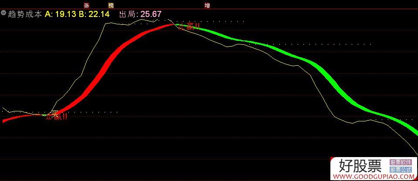The image size is (418, 181).
Task: Click the 出局: 25.67 value
Action: (140, 14)
